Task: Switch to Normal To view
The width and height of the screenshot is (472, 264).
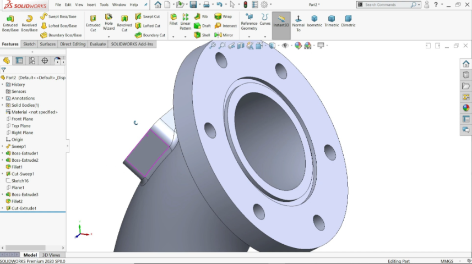Action: pos(299,24)
